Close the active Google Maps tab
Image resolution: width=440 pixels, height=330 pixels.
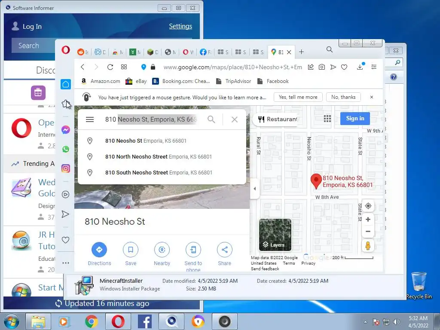(289, 52)
